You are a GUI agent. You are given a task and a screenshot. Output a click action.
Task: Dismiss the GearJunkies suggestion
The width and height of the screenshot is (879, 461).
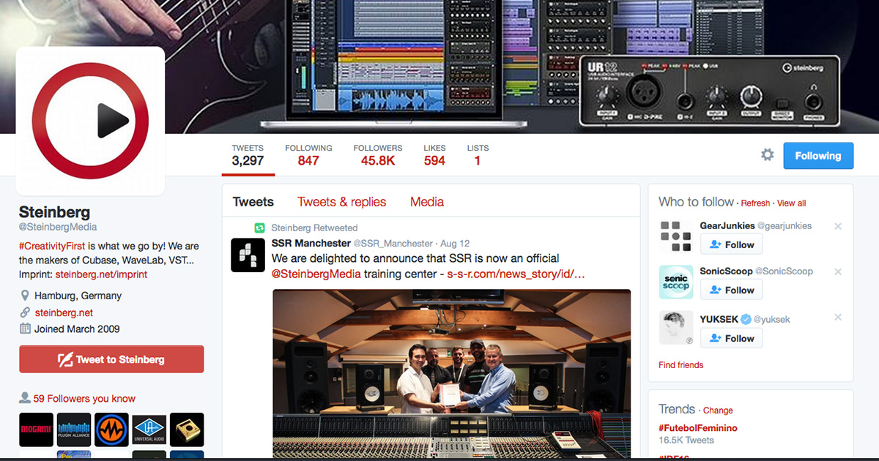[x=838, y=227]
